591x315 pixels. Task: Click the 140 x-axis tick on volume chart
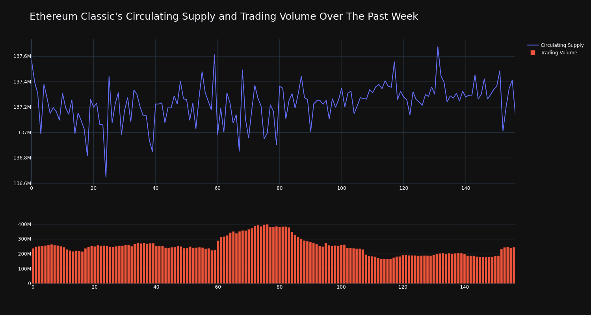click(465, 287)
